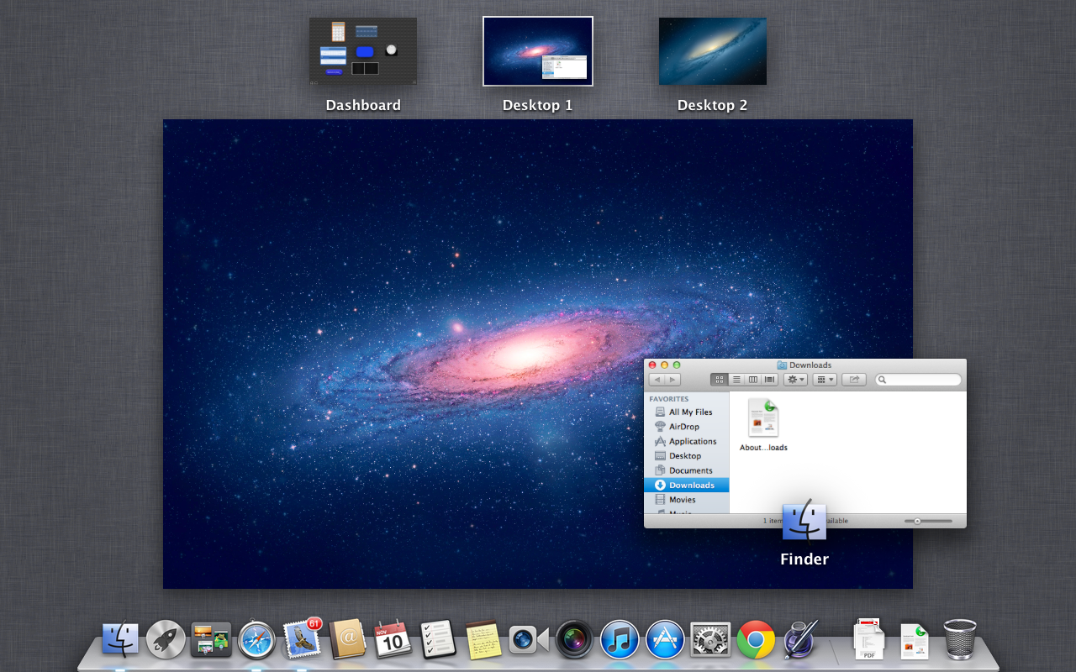Image resolution: width=1076 pixels, height=672 pixels.
Task: Open the Downloads stack next to Trash
Action: point(915,640)
